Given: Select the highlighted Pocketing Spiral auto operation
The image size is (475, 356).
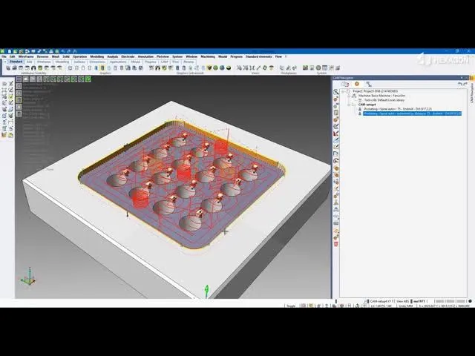Looking at the screenshot, I should (x=412, y=113).
